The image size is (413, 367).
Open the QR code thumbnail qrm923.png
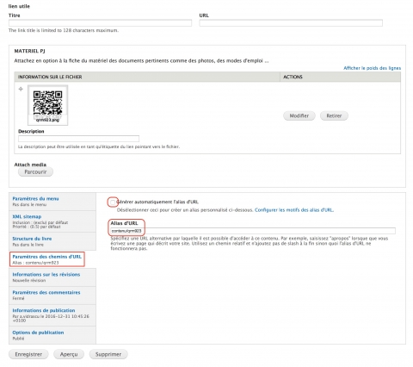[47, 105]
